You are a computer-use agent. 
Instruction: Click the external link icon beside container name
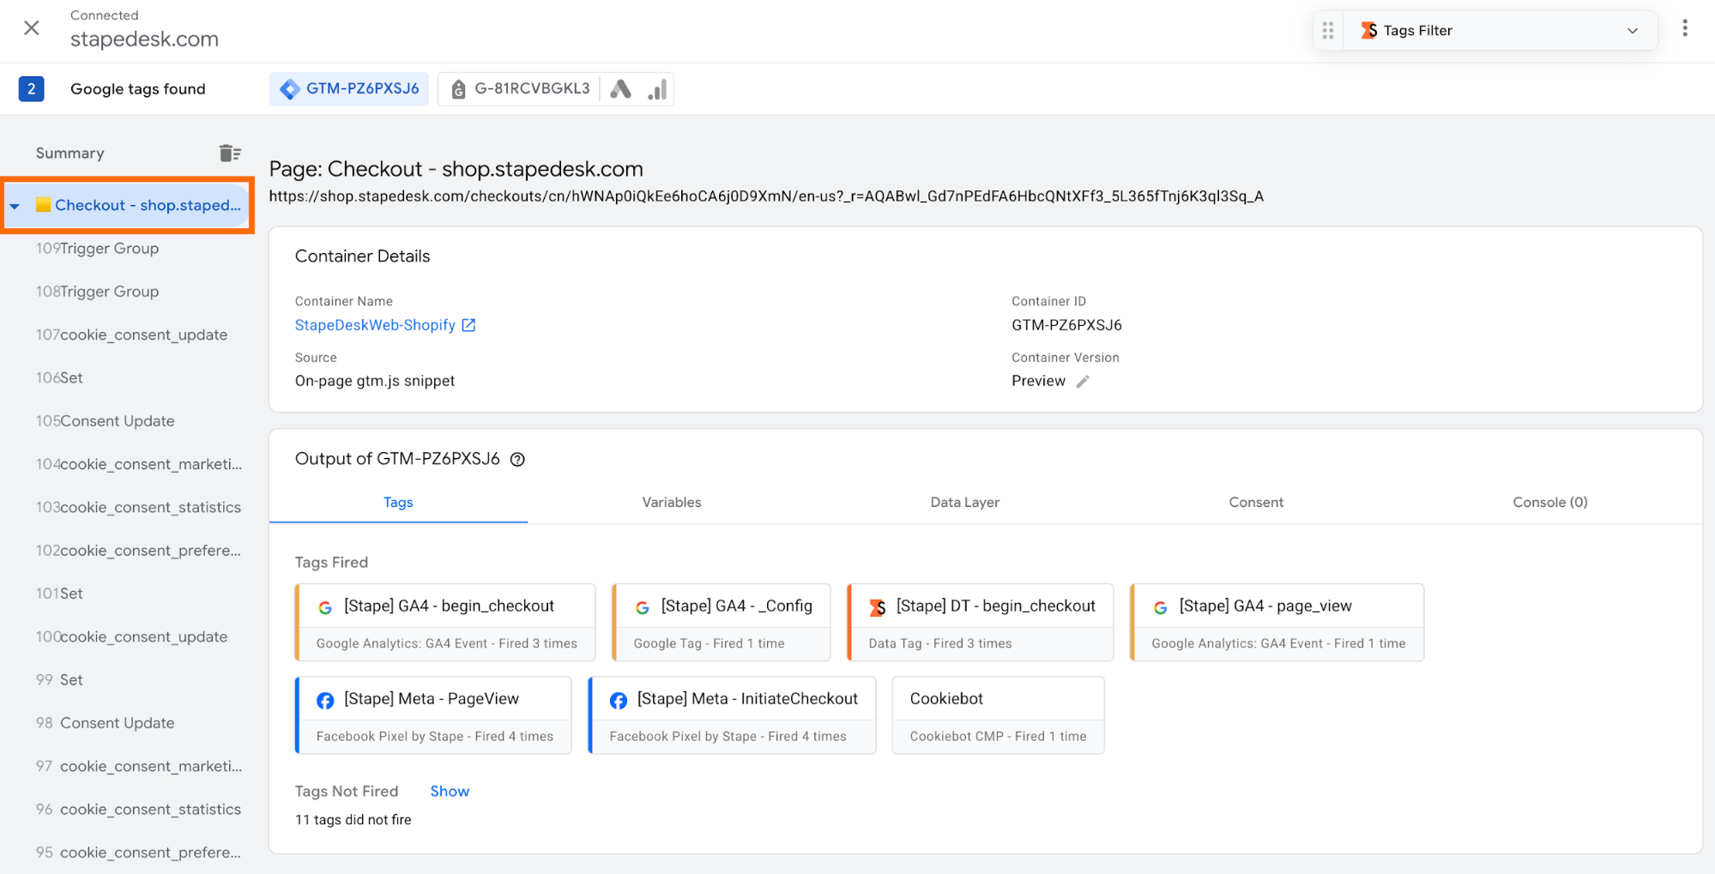tap(468, 325)
